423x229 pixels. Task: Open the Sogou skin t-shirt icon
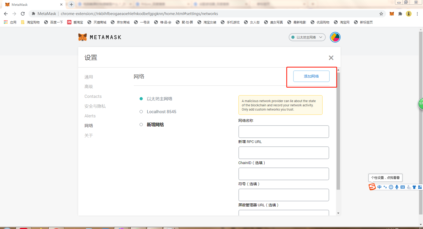[x=414, y=187]
